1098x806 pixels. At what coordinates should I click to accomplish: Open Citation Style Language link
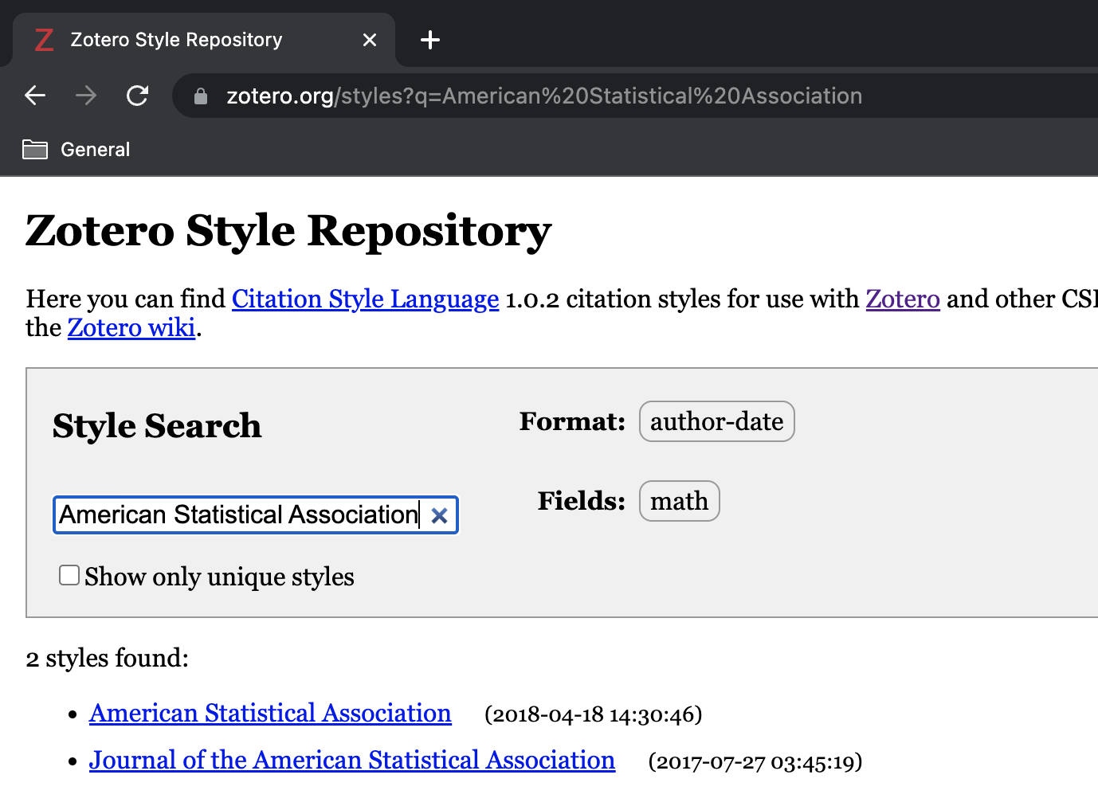(x=366, y=299)
